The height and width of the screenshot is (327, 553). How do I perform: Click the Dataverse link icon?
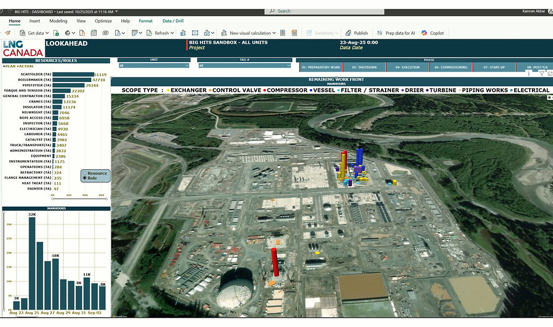tap(105, 33)
